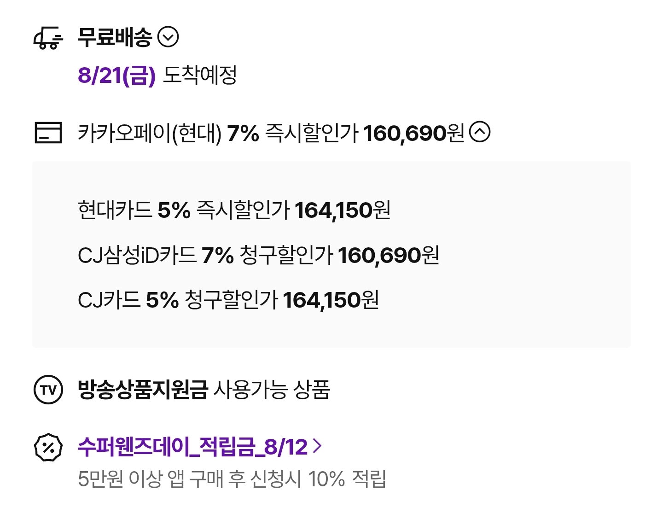Image resolution: width=663 pixels, height=531 pixels.
Task: Click the arrow next to 수퍼웬즈데이 적립금
Action: [317, 446]
